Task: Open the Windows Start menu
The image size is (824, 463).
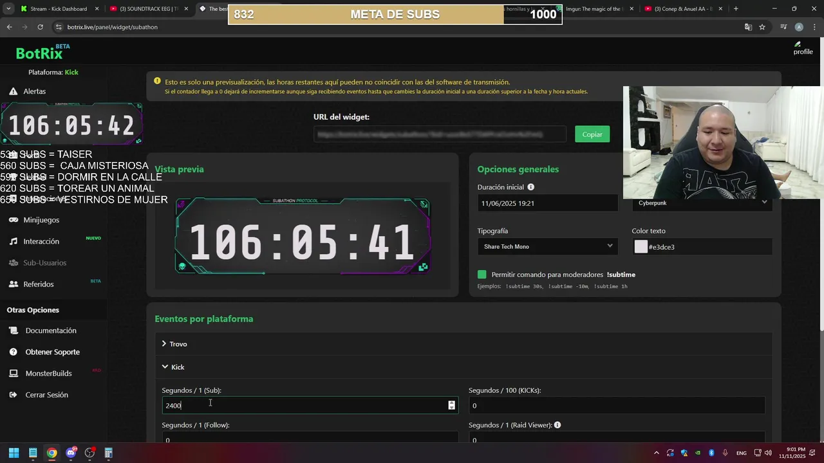Action: (x=14, y=453)
